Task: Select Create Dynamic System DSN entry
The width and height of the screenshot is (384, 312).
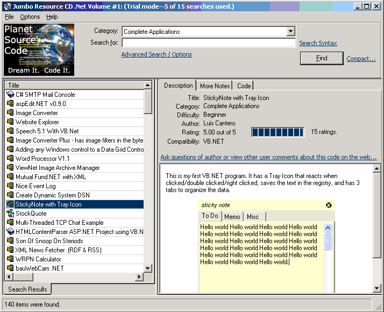Action: 74,195
